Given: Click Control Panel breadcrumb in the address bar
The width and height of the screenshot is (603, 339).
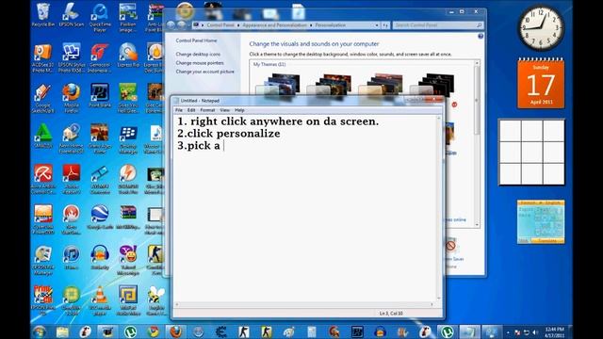Looking at the screenshot, I should (x=220, y=25).
